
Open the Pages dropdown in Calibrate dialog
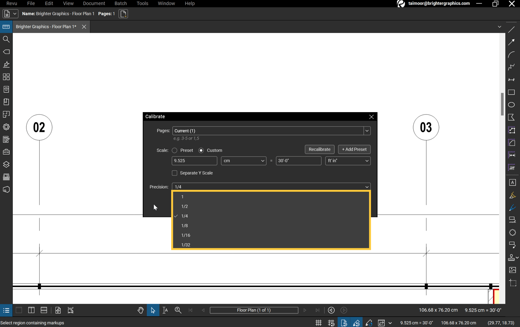point(366,131)
